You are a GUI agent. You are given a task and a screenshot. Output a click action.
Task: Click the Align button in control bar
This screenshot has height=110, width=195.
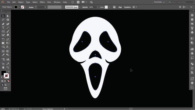(x=120, y=7)
